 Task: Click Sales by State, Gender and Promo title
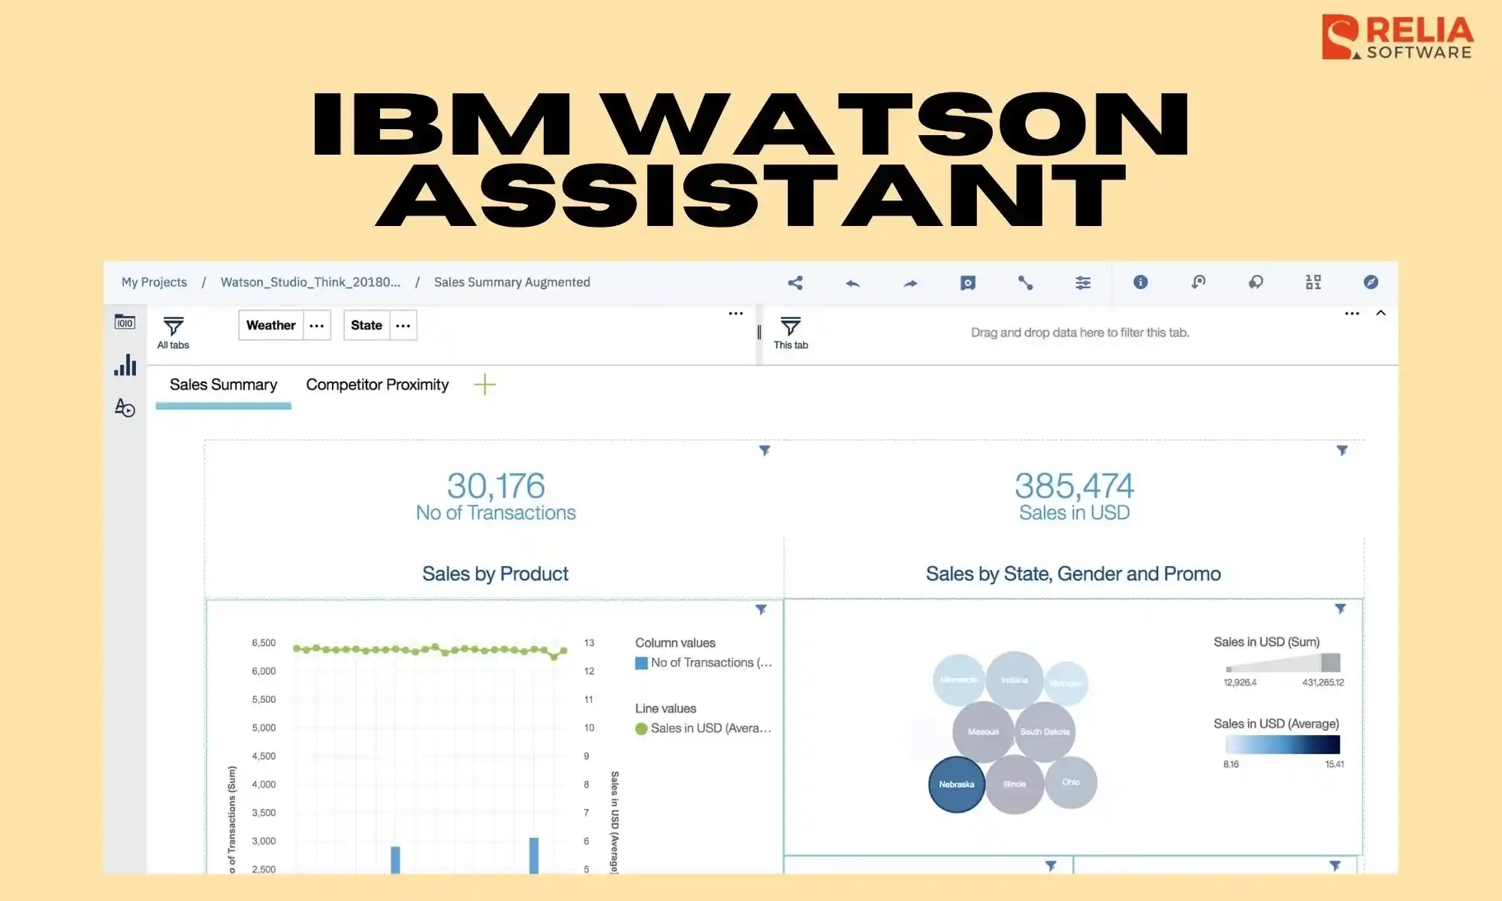(1073, 574)
